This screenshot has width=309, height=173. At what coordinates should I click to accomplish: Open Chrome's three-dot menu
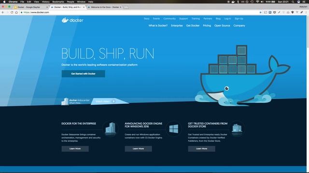pyautogui.click(x=306, y=12)
